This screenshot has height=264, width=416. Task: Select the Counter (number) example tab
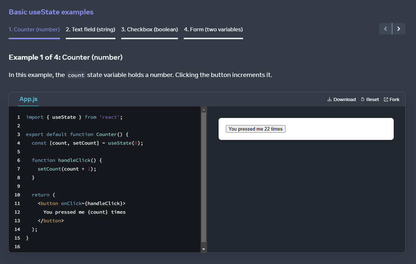pos(34,29)
